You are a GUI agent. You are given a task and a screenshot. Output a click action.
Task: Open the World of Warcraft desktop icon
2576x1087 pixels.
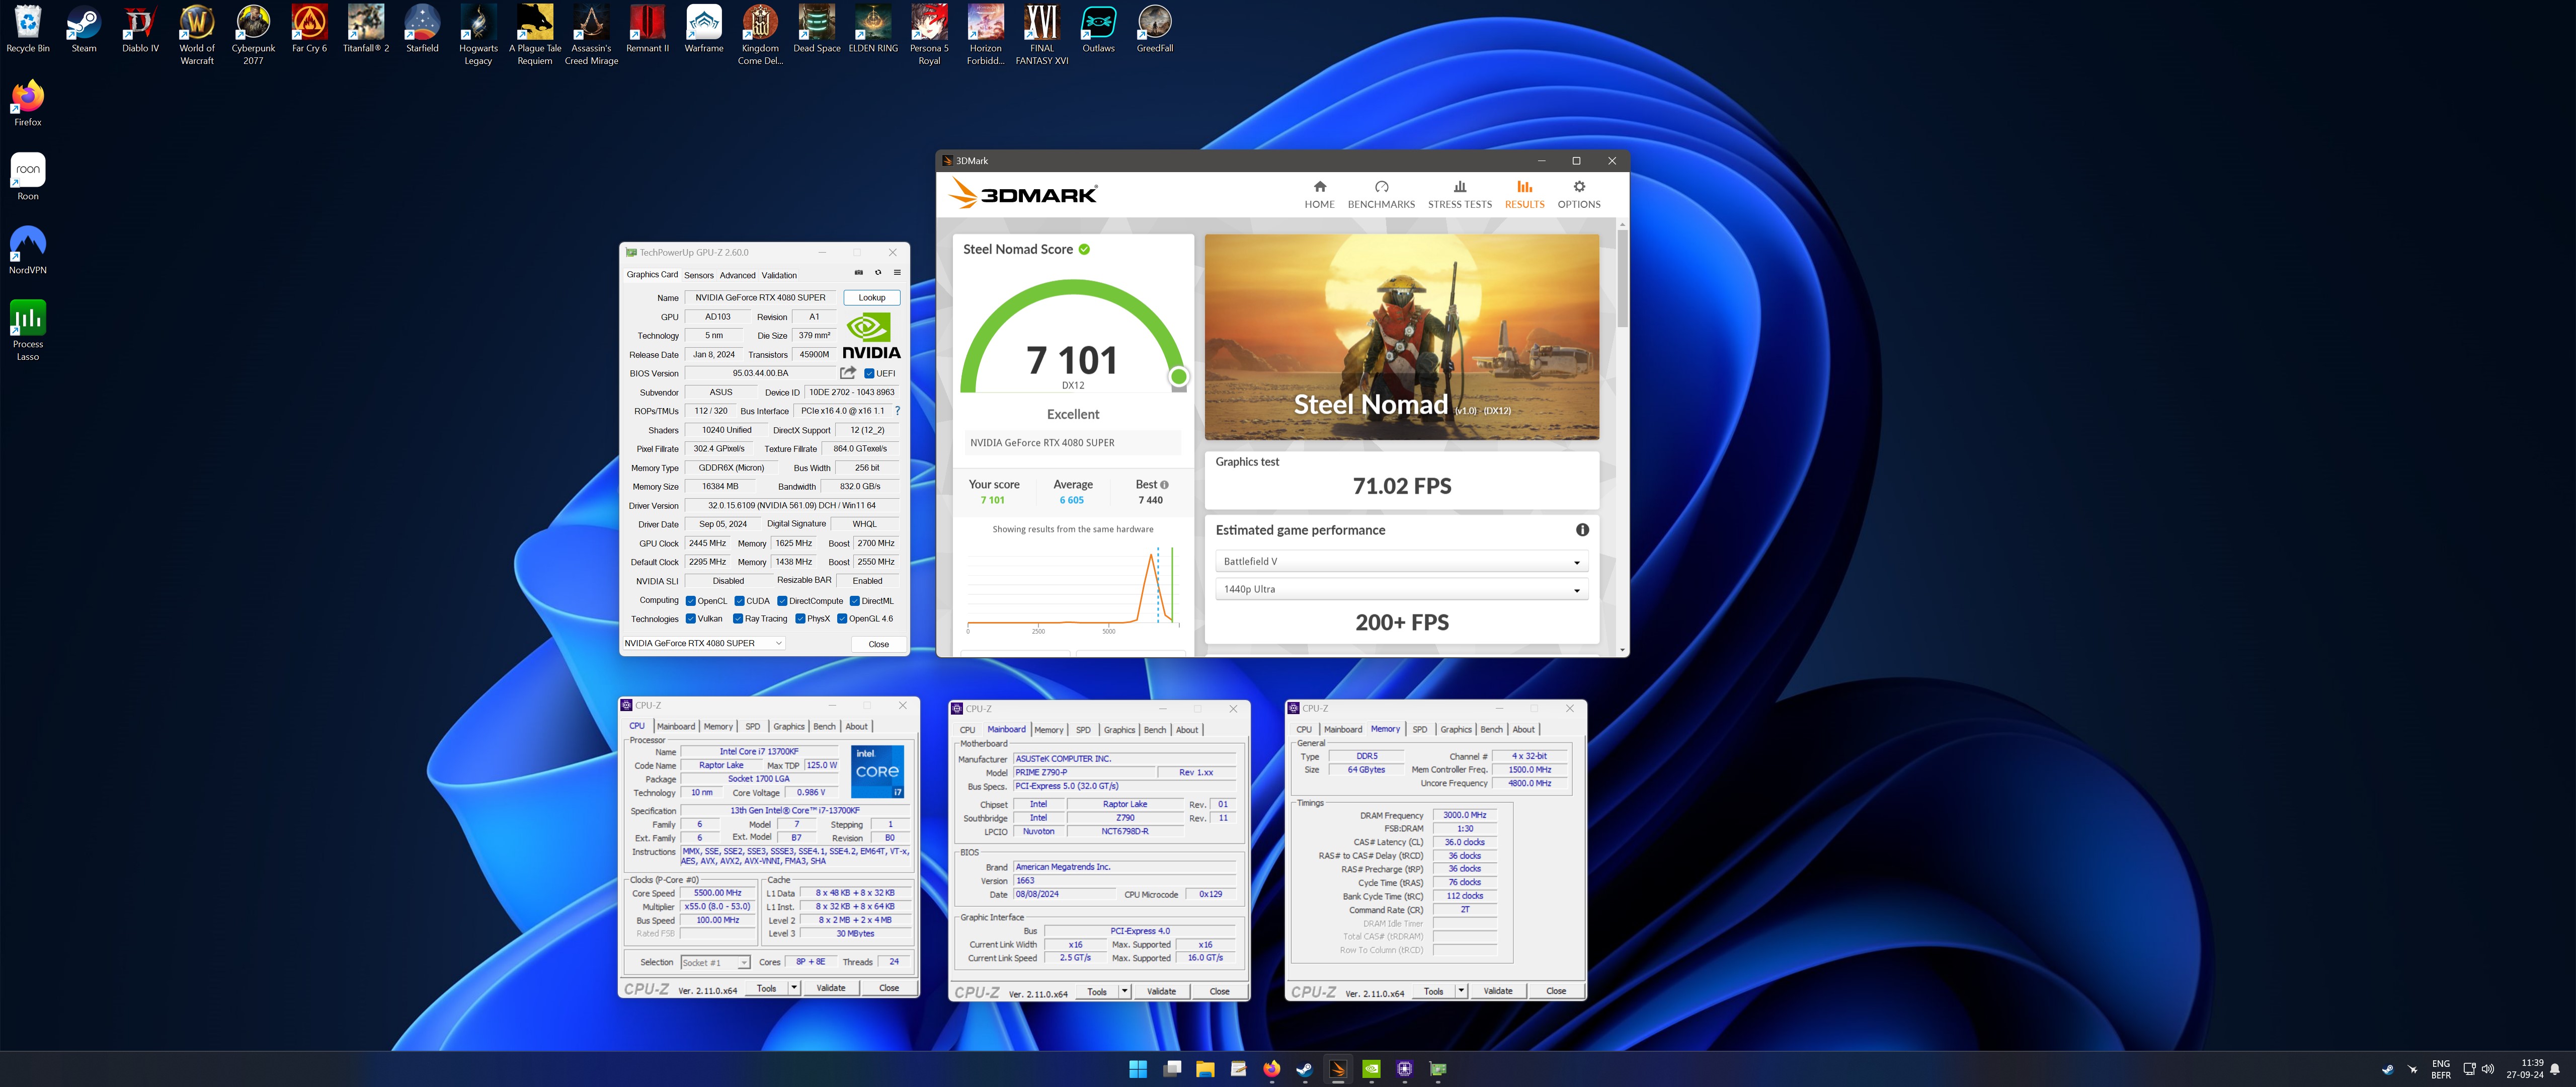tap(197, 34)
